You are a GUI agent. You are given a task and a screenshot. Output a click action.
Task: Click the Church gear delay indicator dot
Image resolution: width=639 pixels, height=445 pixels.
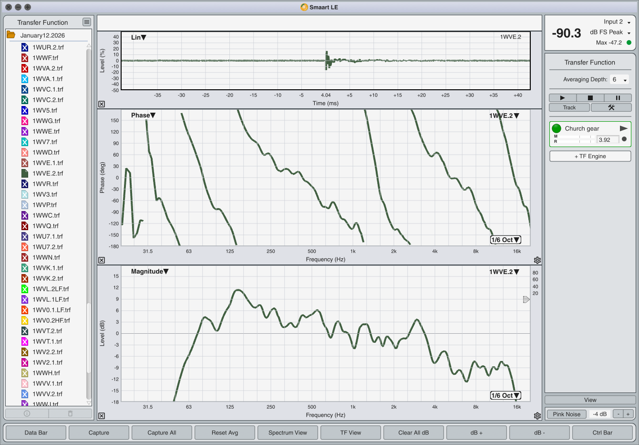point(624,139)
